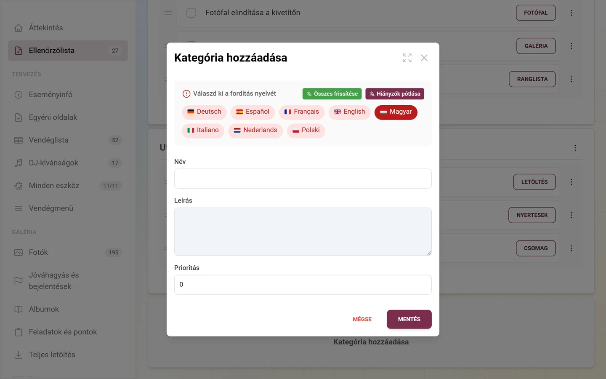Screen dimensions: 606x379
Task: Click the Egyéni oldalak page icon
Action: (x=19, y=117)
